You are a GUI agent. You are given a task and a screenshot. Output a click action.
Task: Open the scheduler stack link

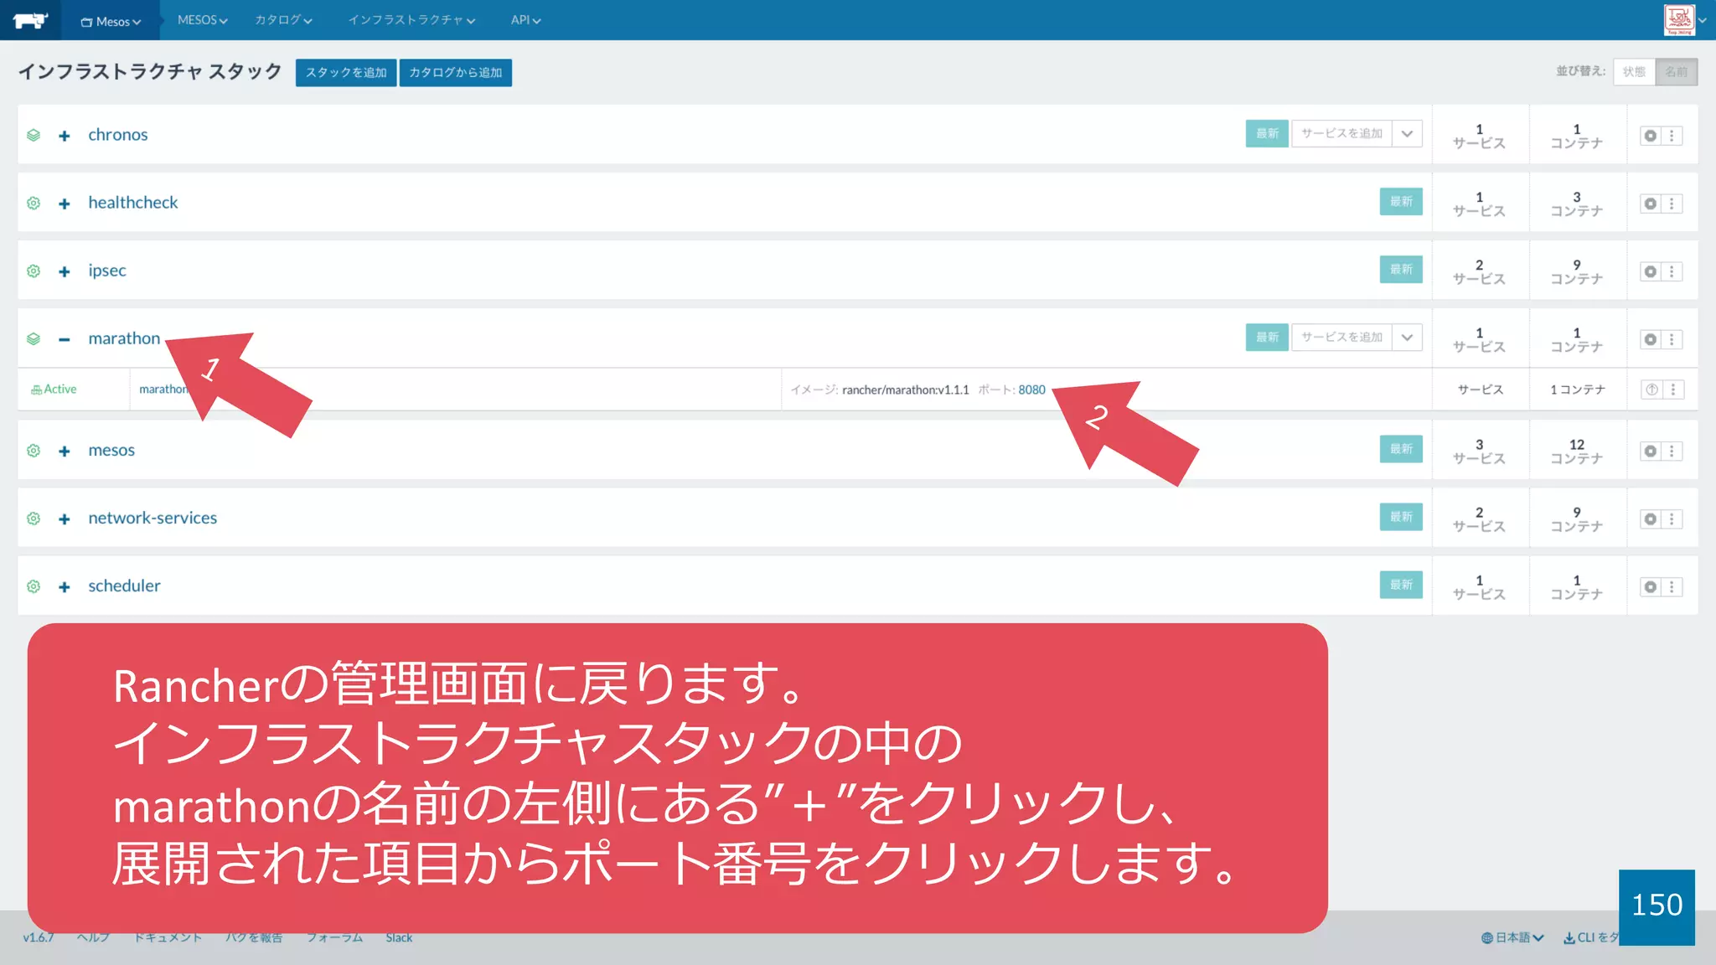click(124, 586)
